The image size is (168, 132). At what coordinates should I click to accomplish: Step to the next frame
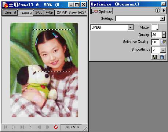pyautogui.click(x=47, y=127)
